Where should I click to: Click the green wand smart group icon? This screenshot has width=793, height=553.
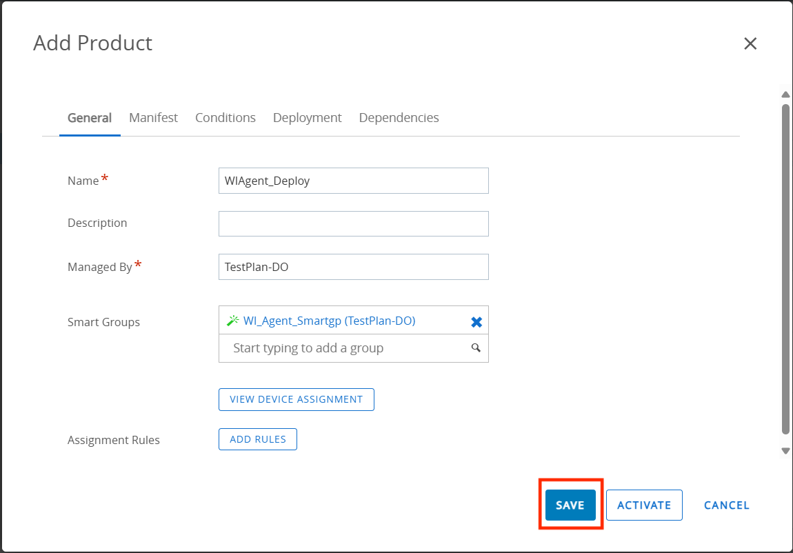pyautogui.click(x=232, y=321)
